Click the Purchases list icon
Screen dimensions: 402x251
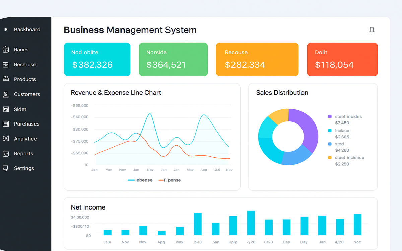tap(6, 124)
